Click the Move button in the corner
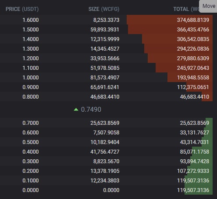The height and width of the screenshot is (199, 217). click(x=209, y=6)
